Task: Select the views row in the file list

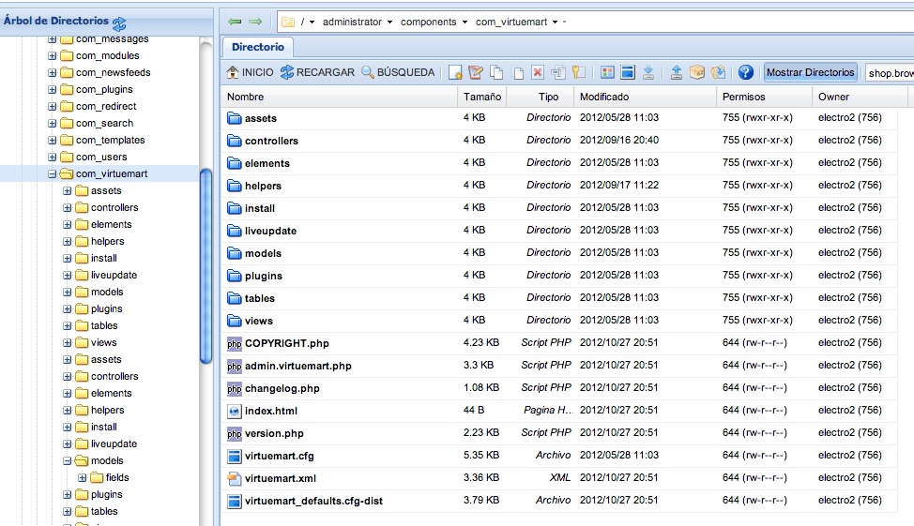Action: pyautogui.click(x=558, y=321)
